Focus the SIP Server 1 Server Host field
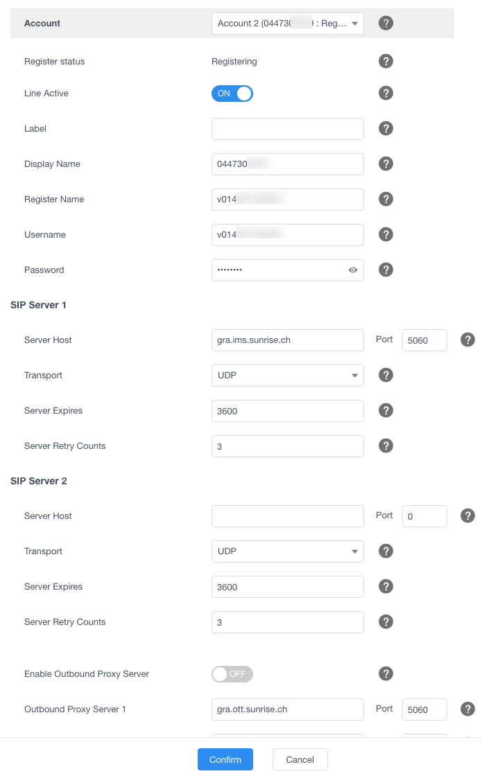The height and width of the screenshot is (776, 482). pos(287,340)
